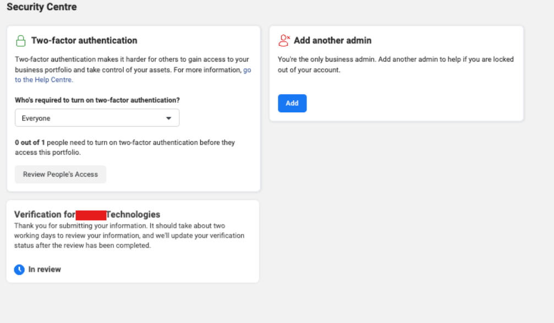Image resolution: width=554 pixels, height=323 pixels.
Task: Click the blue clock In review icon
Action: click(19, 270)
